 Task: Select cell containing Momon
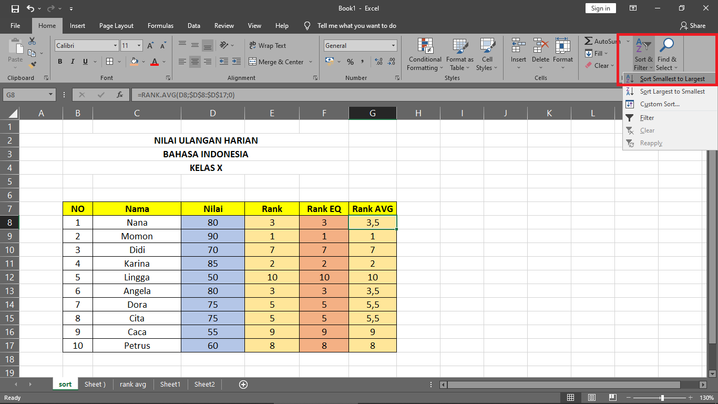pos(137,236)
